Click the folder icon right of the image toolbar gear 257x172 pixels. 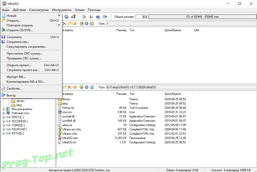[92, 24]
